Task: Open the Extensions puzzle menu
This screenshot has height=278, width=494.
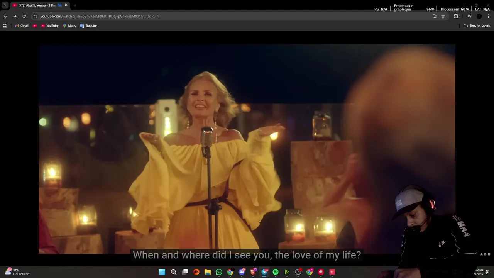Action: tap(456, 16)
